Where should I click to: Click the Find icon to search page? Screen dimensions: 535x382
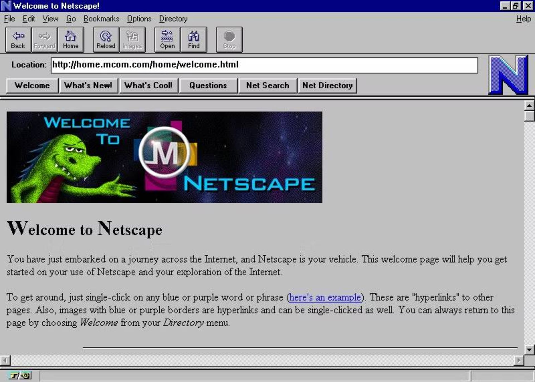pyautogui.click(x=193, y=39)
